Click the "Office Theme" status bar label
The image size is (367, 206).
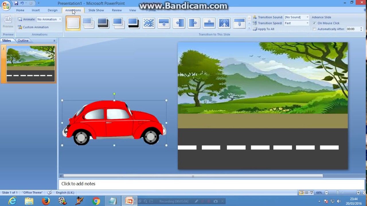[32, 193]
